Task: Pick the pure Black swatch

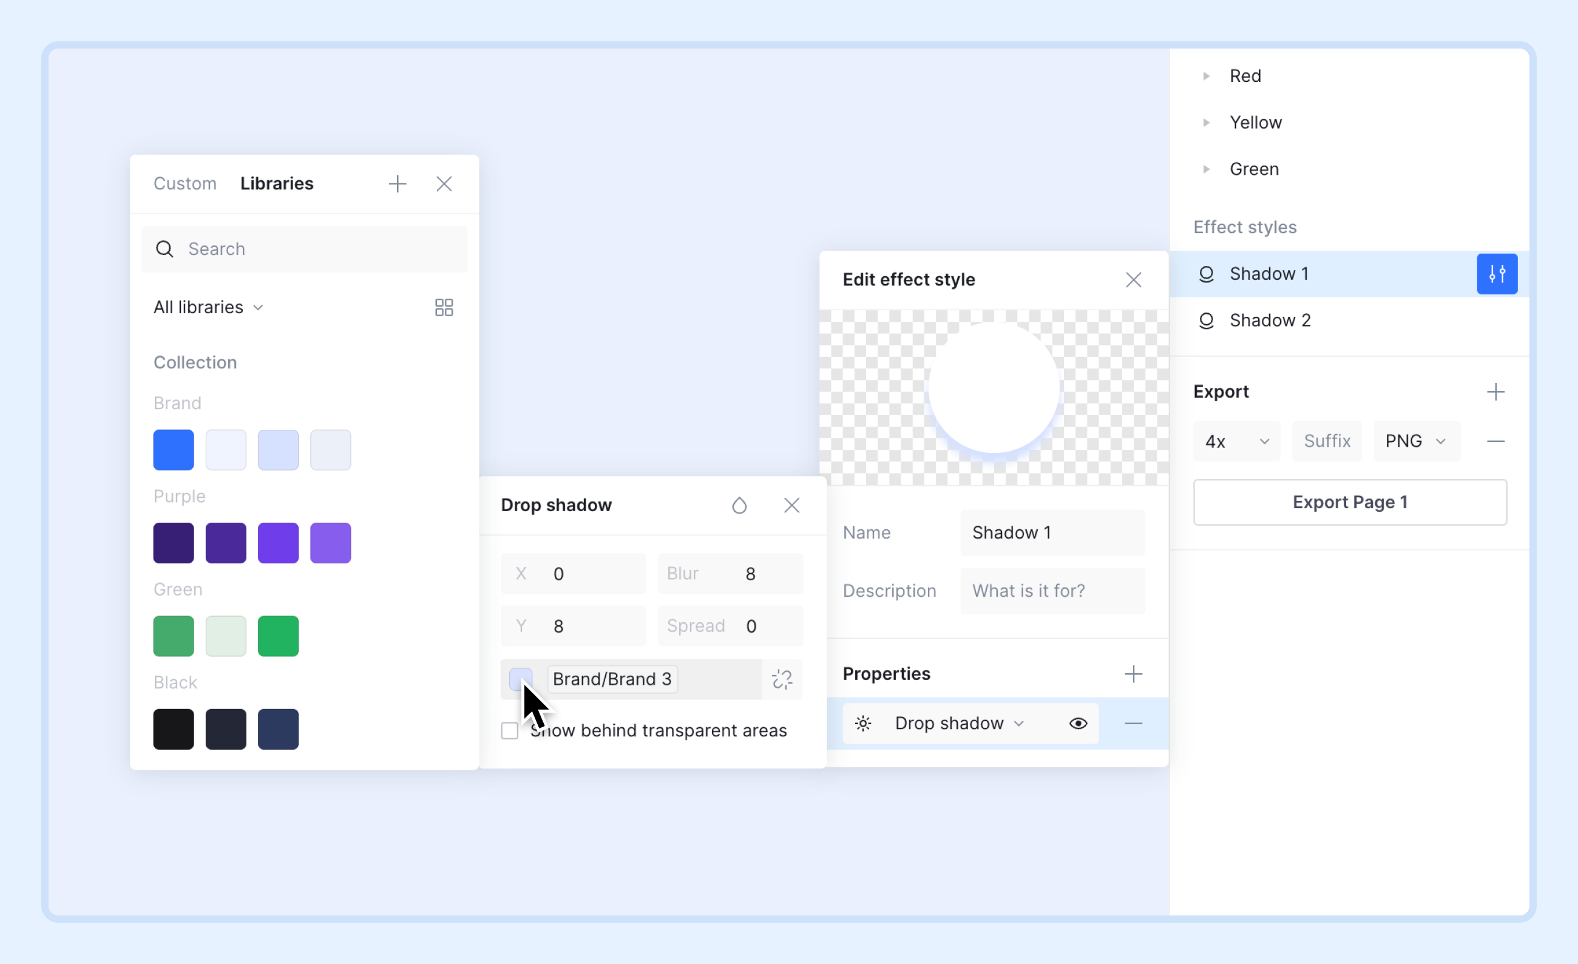Action: click(174, 729)
